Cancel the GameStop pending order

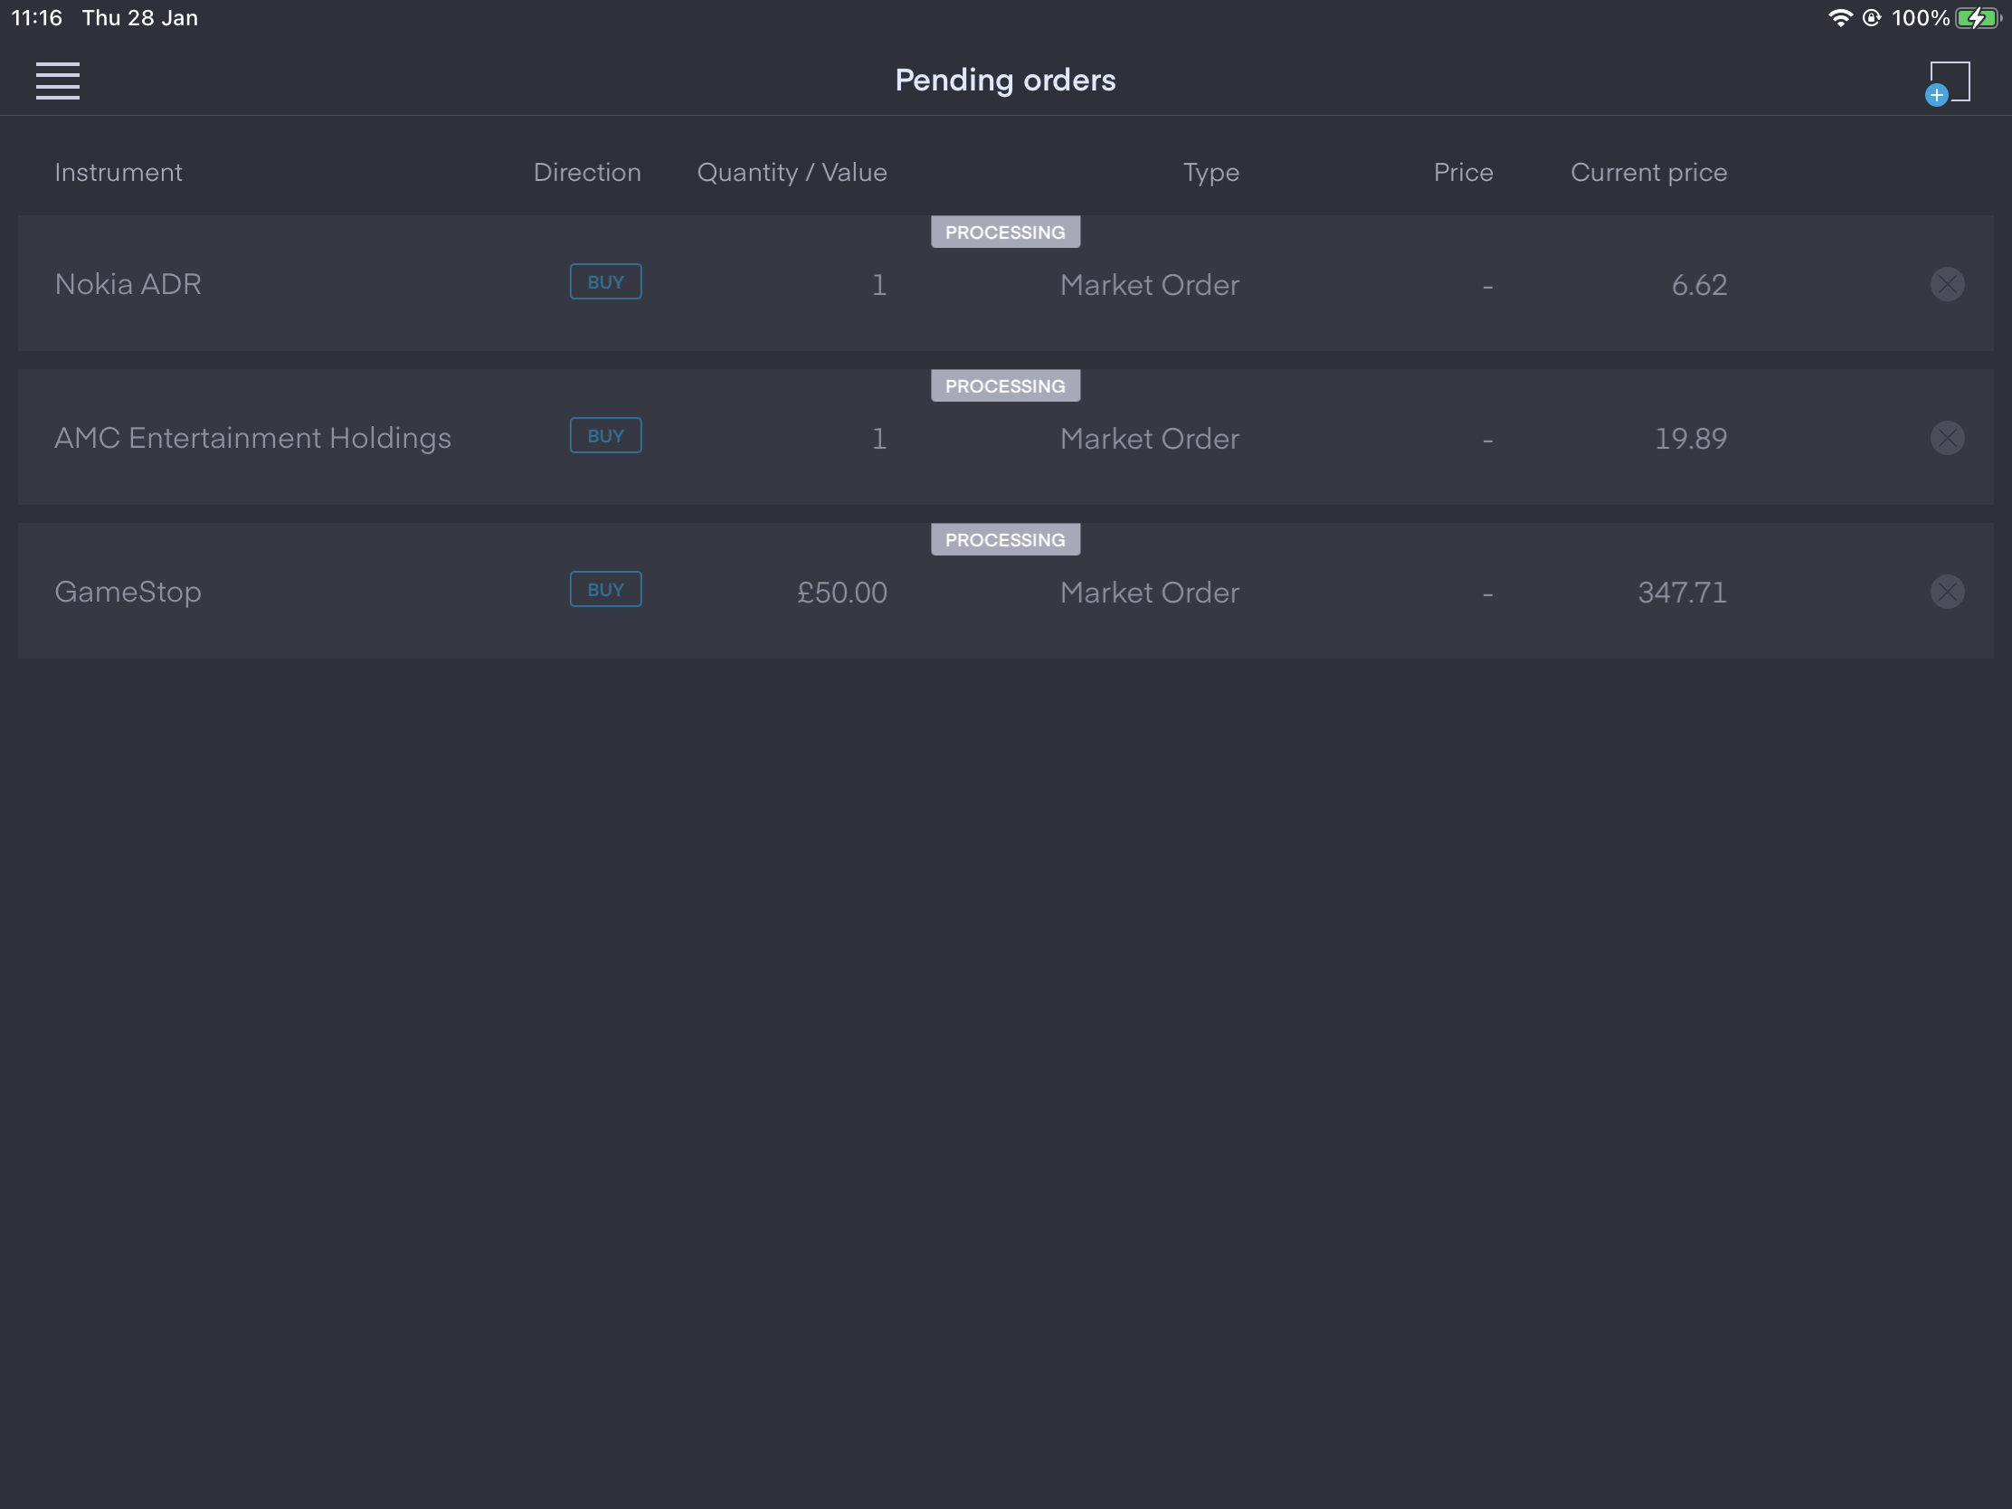[x=1947, y=592]
